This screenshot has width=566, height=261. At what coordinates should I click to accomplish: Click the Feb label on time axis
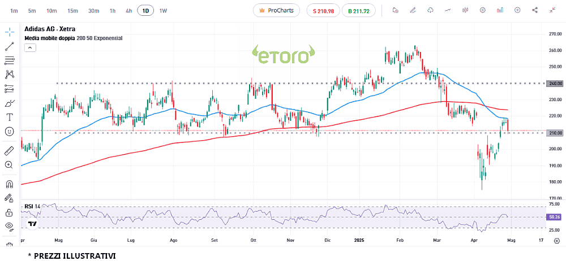coord(399,240)
